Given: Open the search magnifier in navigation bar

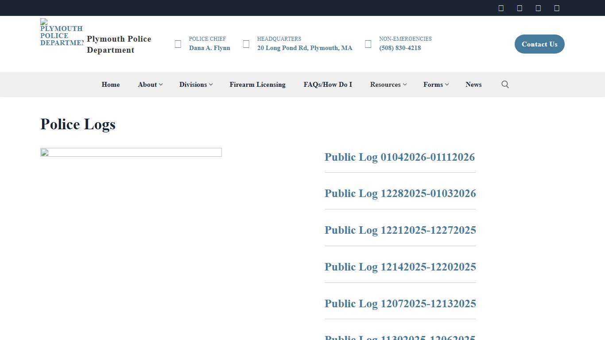Looking at the screenshot, I should coord(505,84).
